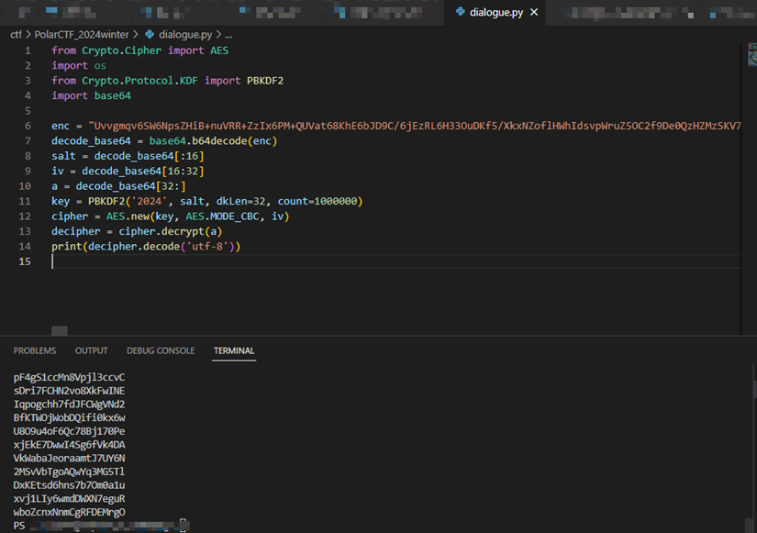Click the editor horizontal scrollbar thumb
757x533 pixels.
pyautogui.click(x=60, y=330)
